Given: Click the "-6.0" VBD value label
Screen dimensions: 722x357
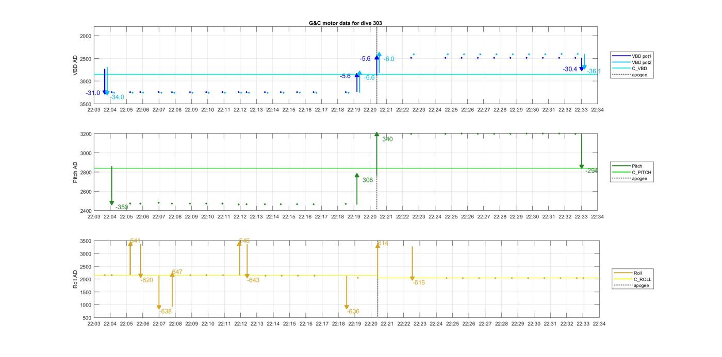Looking at the screenshot, I should [389, 59].
